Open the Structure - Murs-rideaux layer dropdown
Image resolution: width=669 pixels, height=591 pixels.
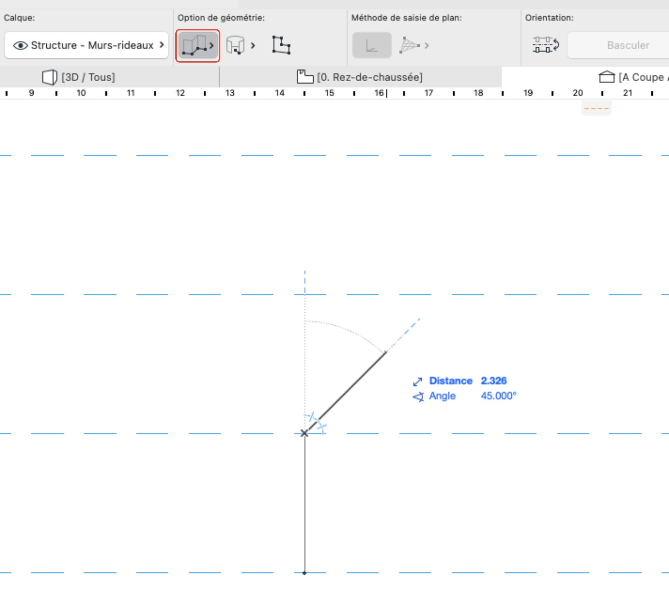[86, 45]
